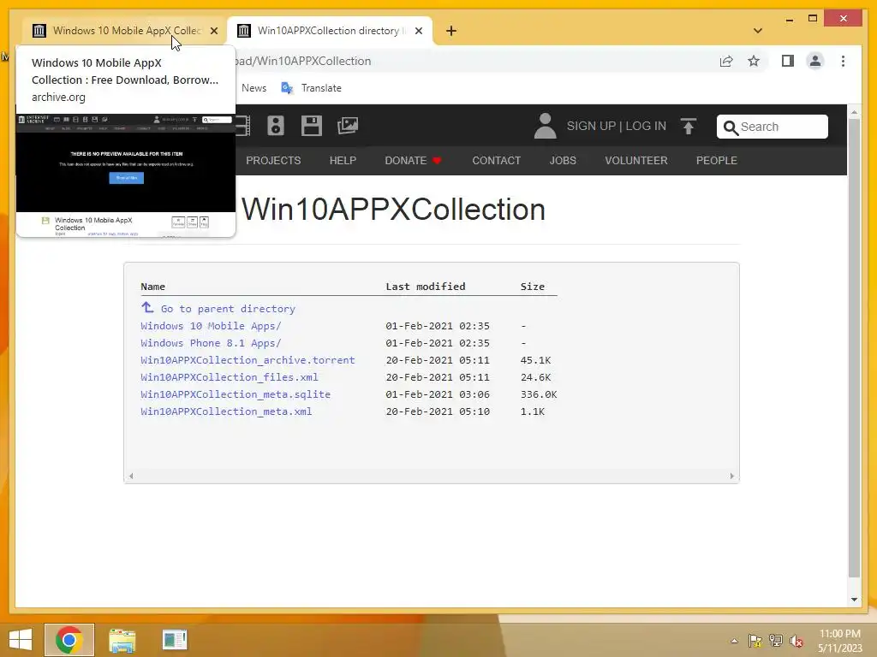Click the Action Center flag icon
The width and height of the screenshot is (877, 657).
point(755,641)
